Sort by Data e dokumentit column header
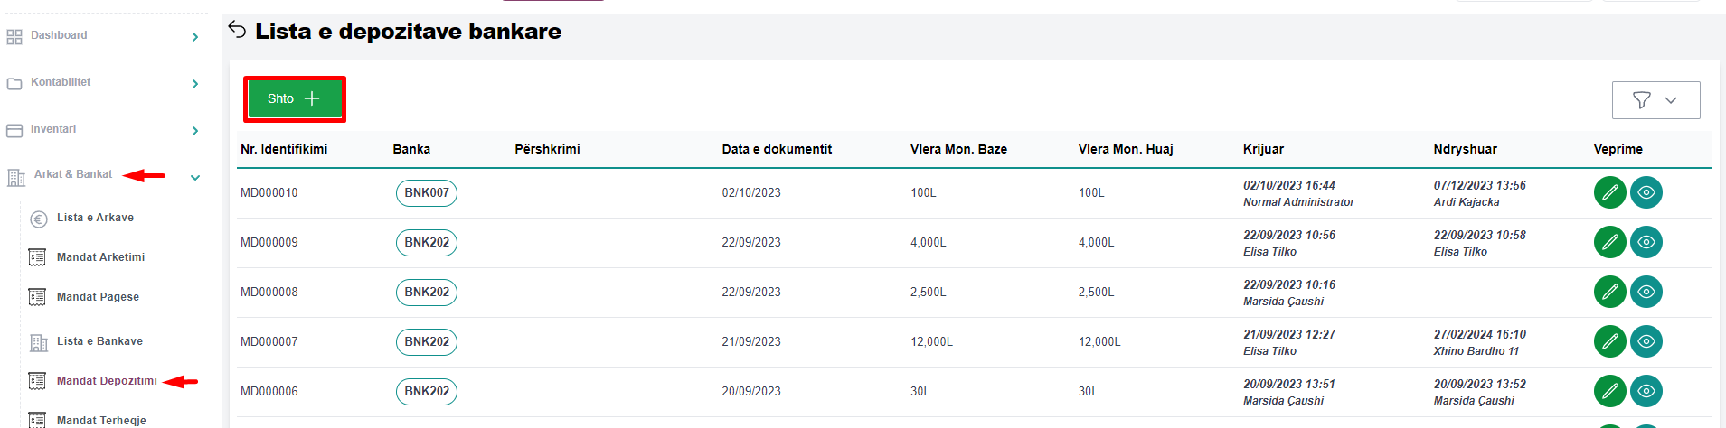 coord(777,149)
